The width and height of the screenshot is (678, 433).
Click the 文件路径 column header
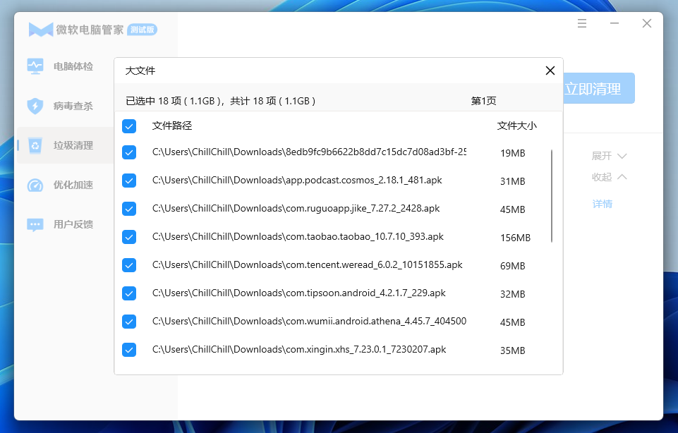point(172,126)
